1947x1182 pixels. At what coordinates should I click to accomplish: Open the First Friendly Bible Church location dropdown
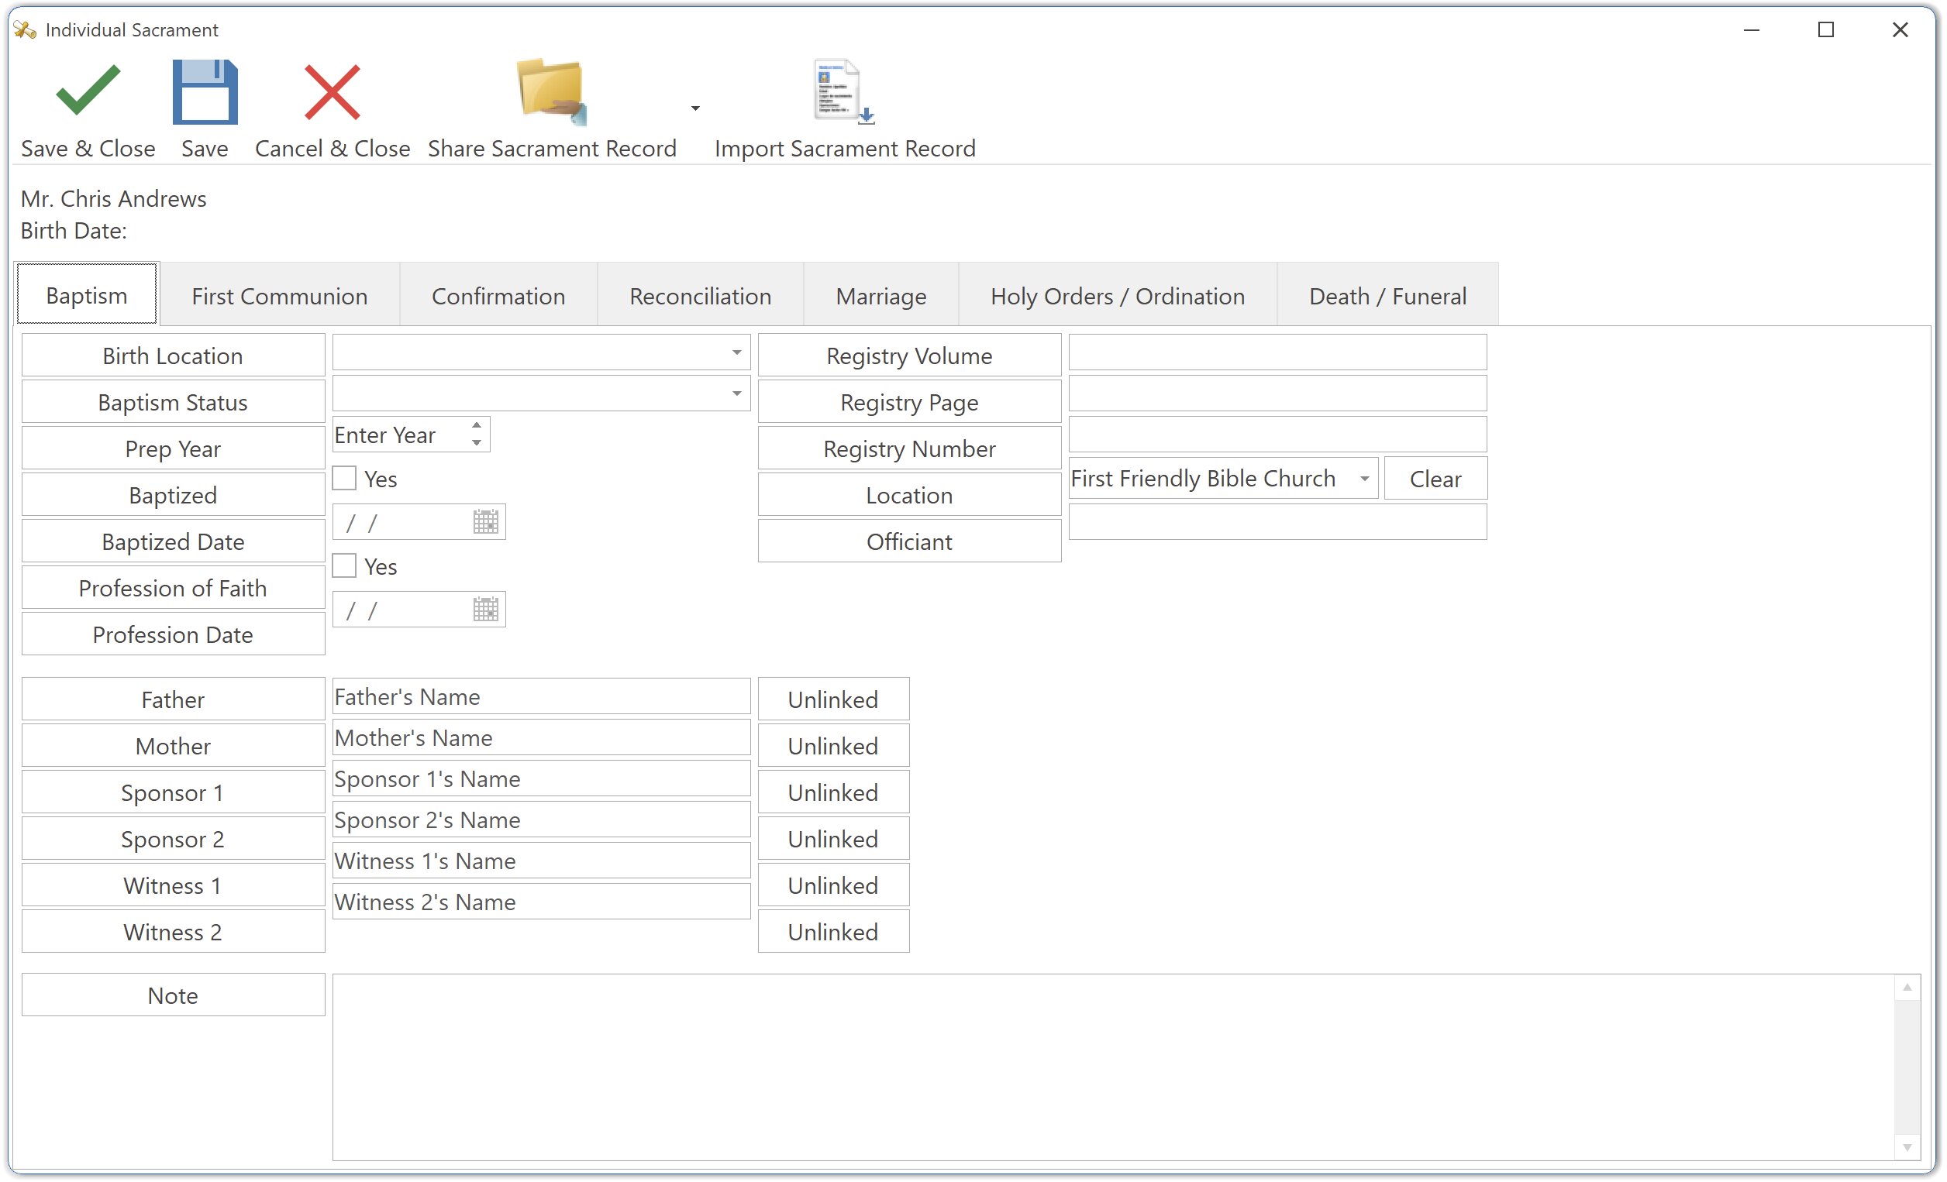coord(1364,479)
